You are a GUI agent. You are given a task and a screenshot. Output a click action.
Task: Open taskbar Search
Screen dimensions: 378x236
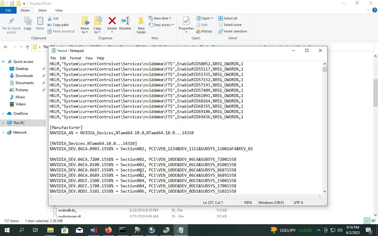21,230
